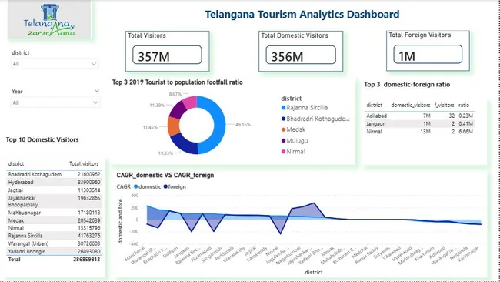
Task: Click the 6.66M ratio value
Action: (465, 132)
